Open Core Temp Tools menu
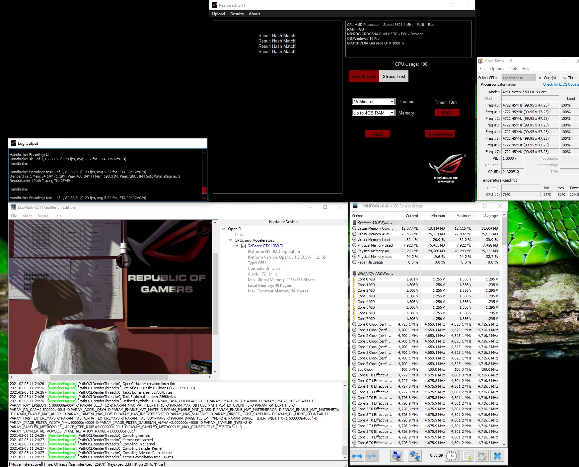The width and height of the screenshot is (579, 467). point(513,69)
